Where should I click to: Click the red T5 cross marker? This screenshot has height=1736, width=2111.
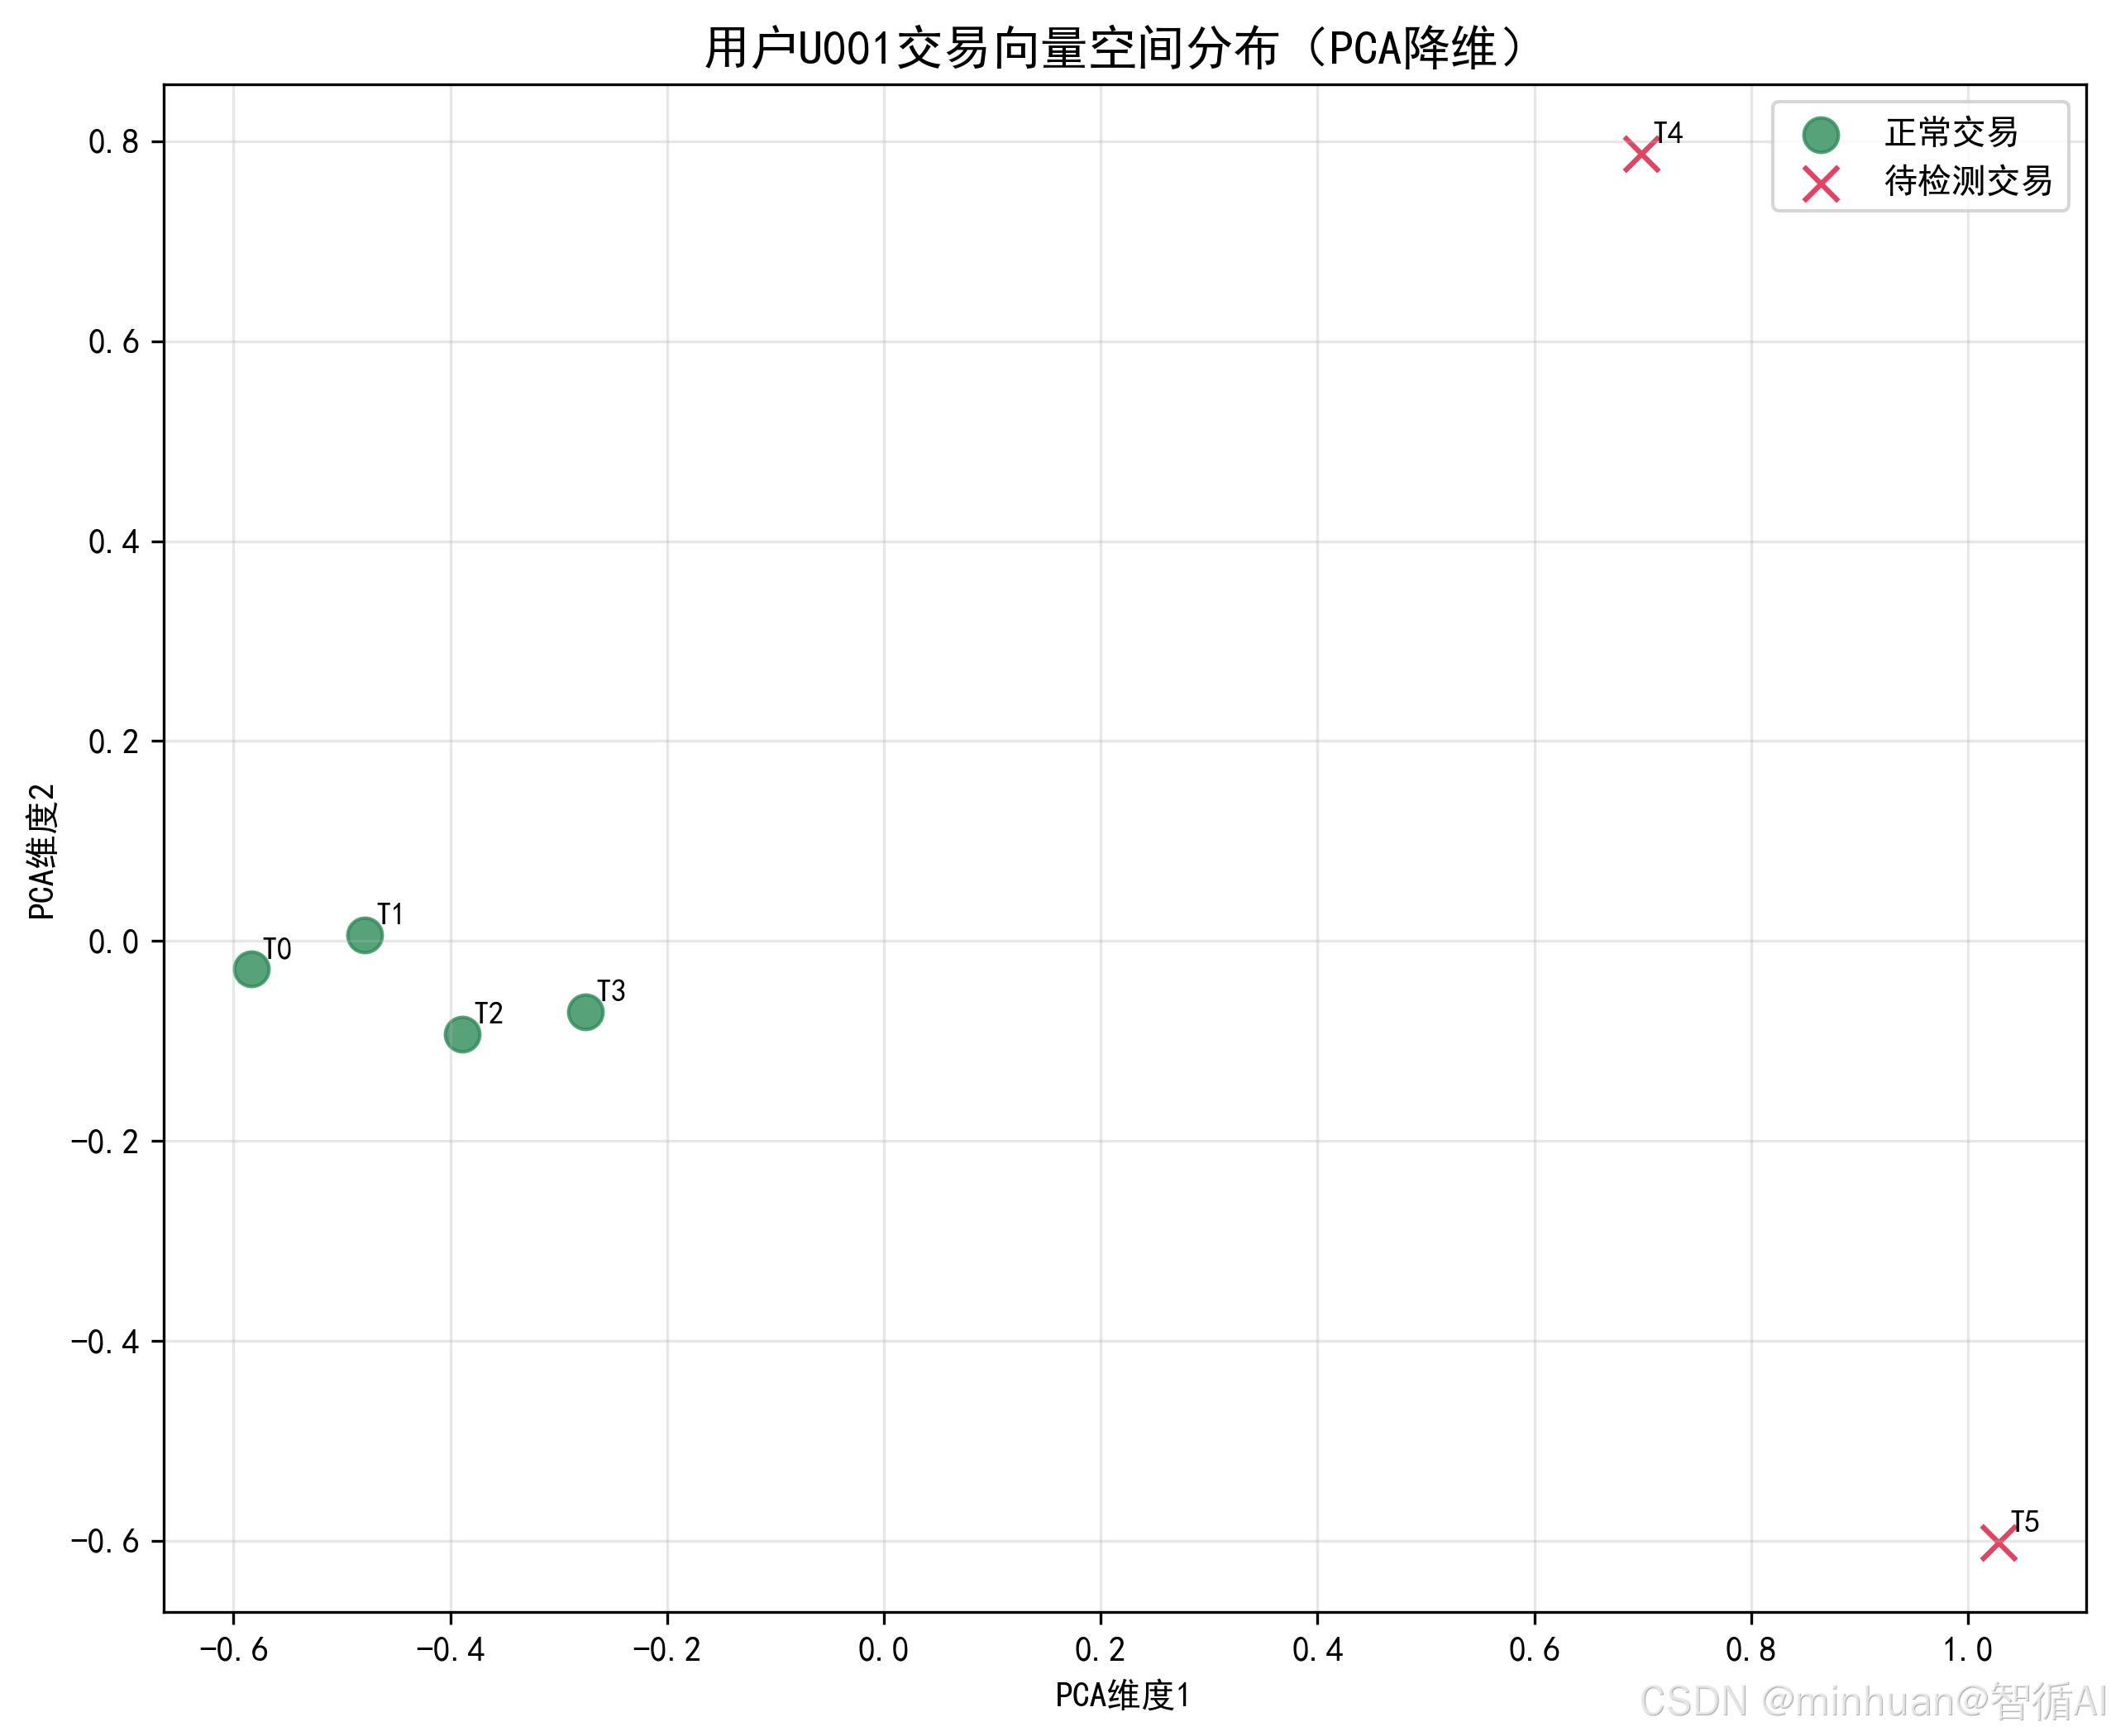click(x=1998, y=1542)
